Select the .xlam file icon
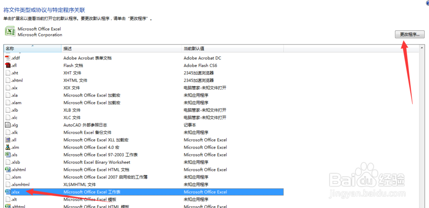Image resolution: width=429 pixels, height=208 pixels. click(8, 103)
